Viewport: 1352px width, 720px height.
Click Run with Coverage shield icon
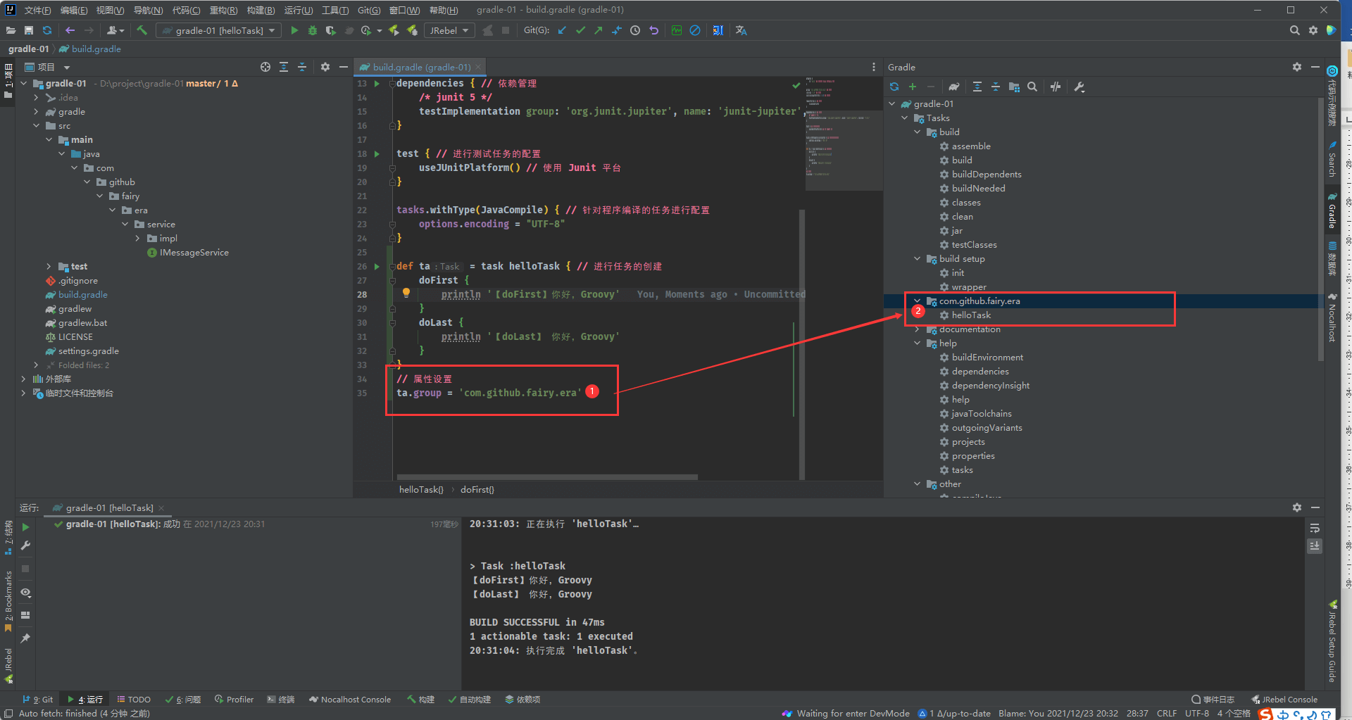click(x=330, y=30)
